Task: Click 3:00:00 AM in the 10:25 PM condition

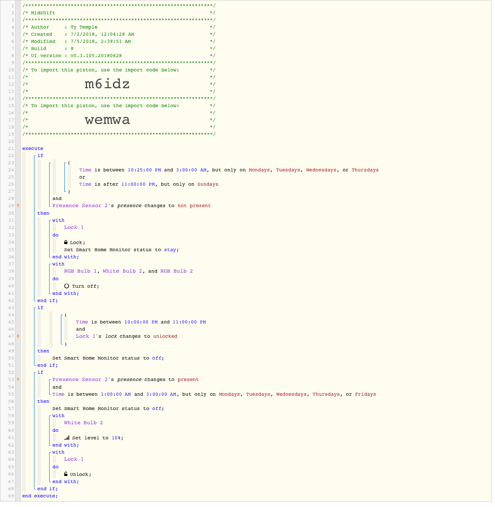Action: (x=191, y=170)
